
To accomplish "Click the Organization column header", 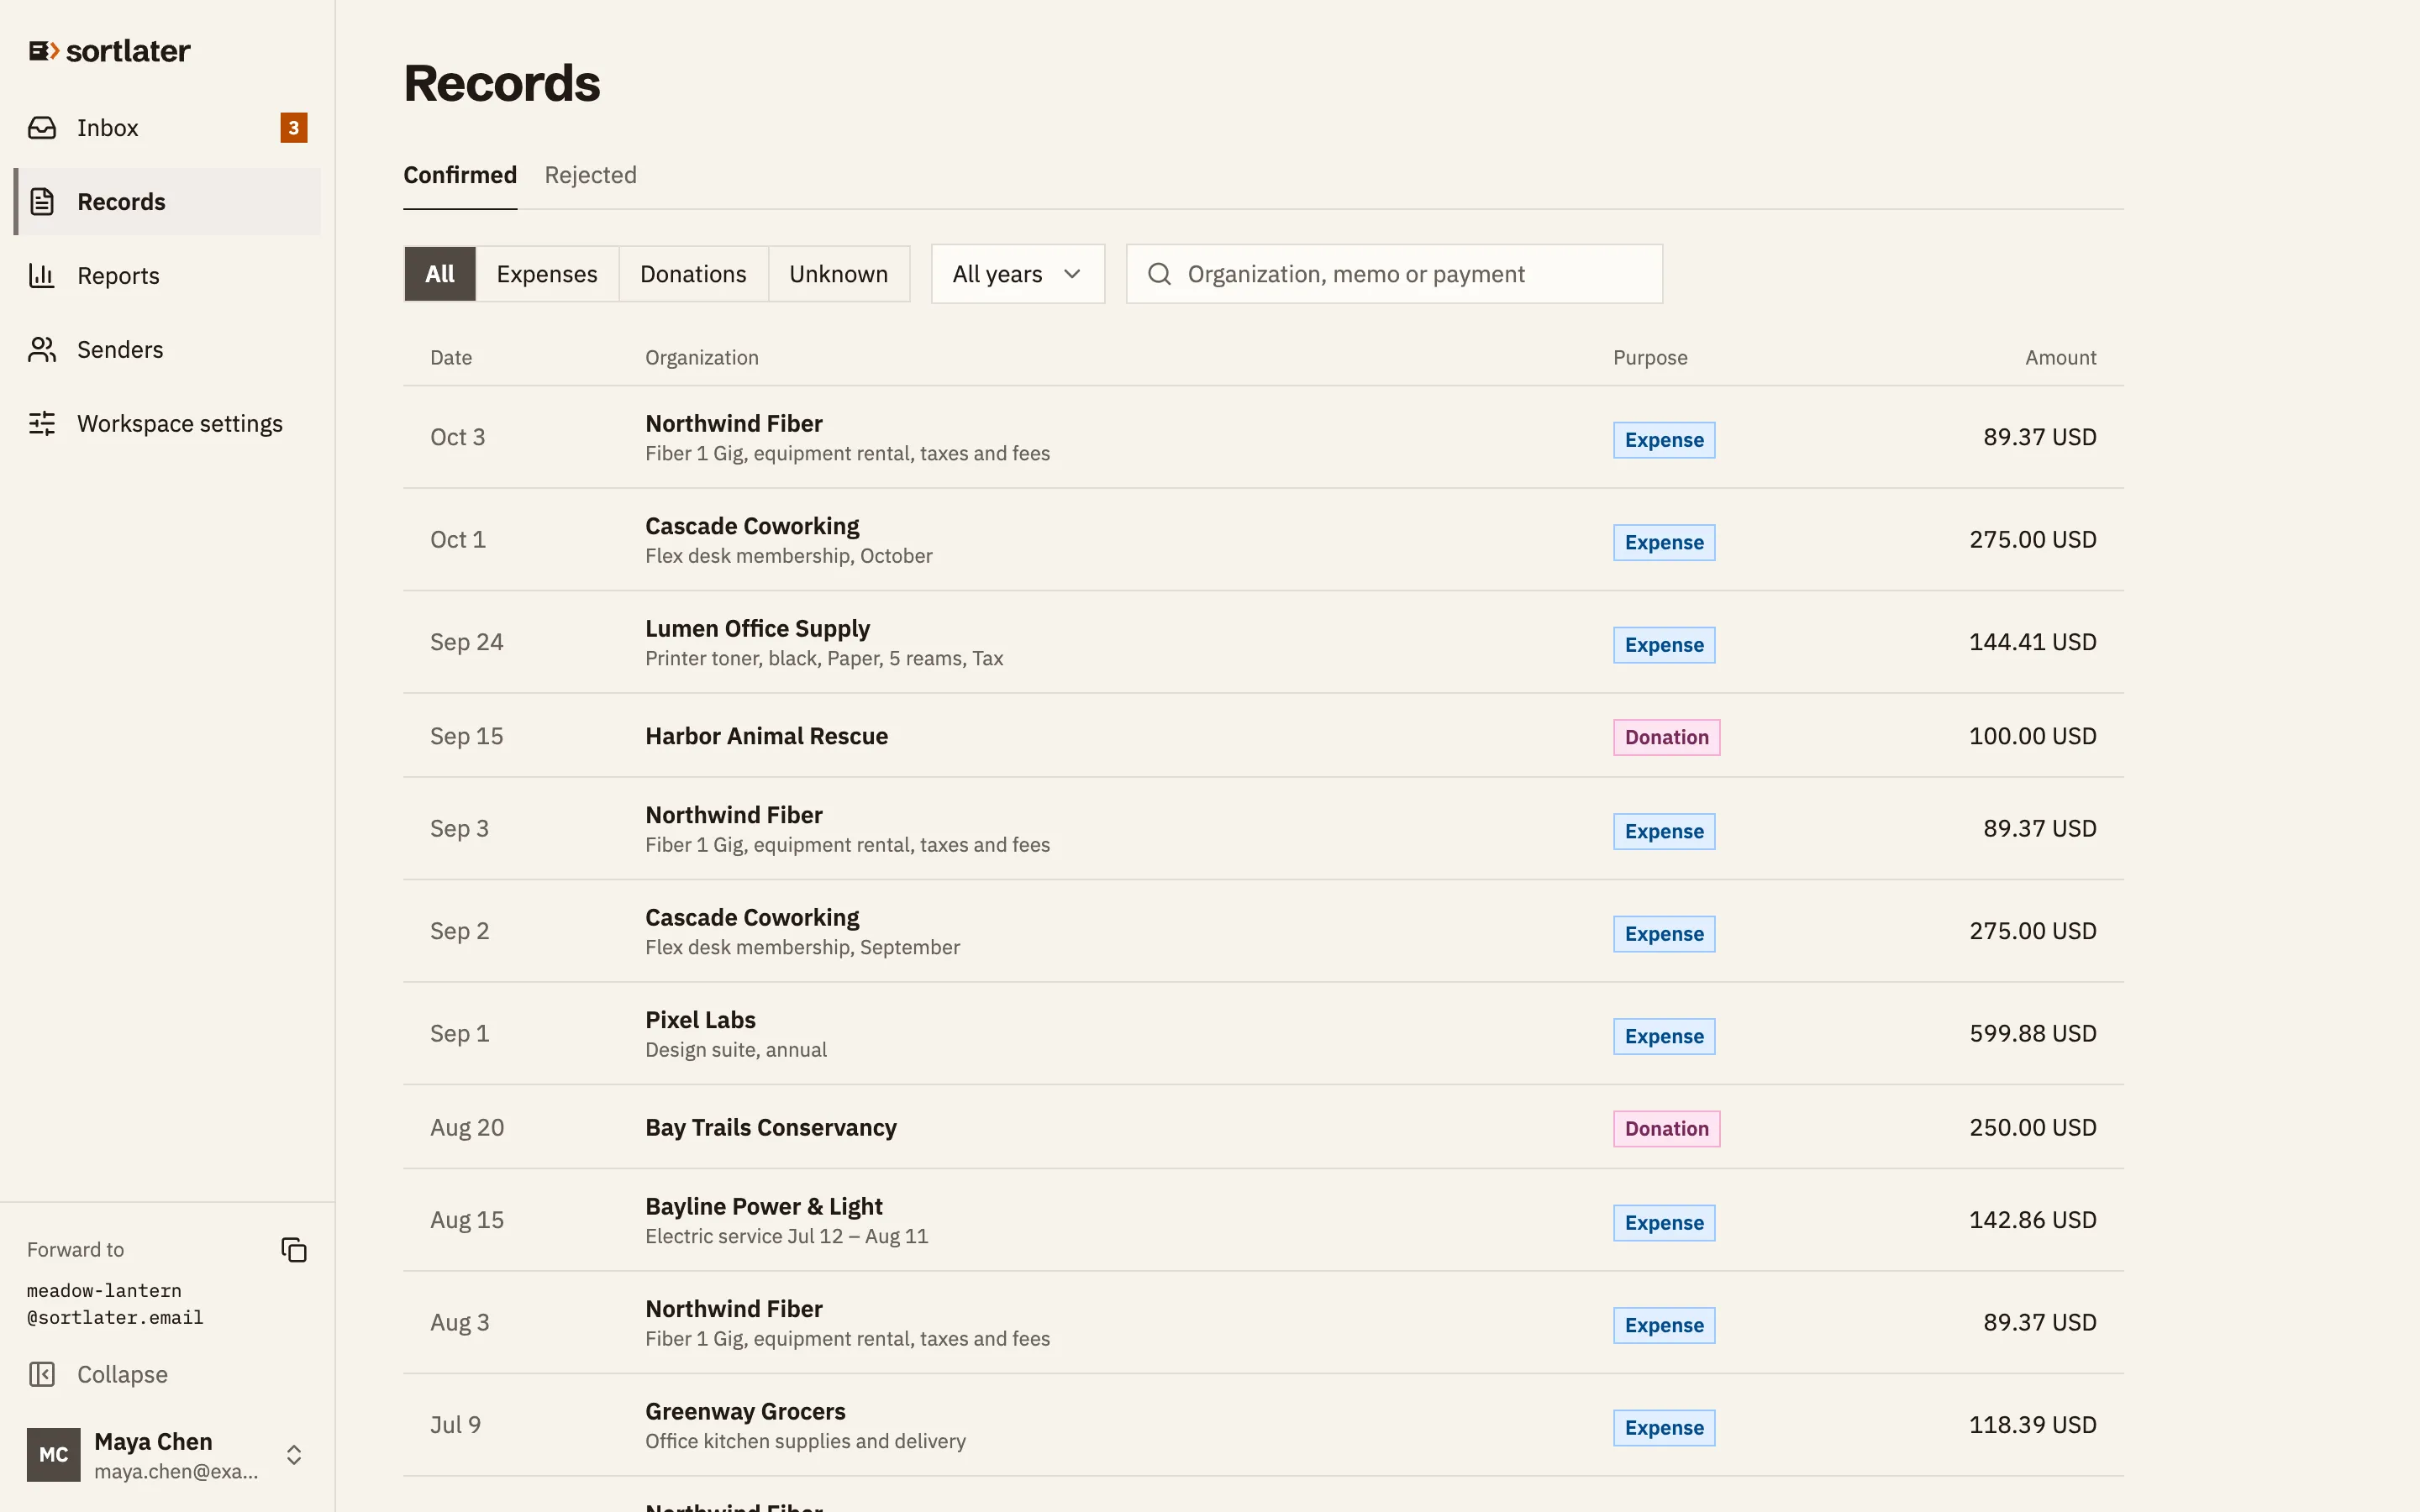I will pos(702,358).
